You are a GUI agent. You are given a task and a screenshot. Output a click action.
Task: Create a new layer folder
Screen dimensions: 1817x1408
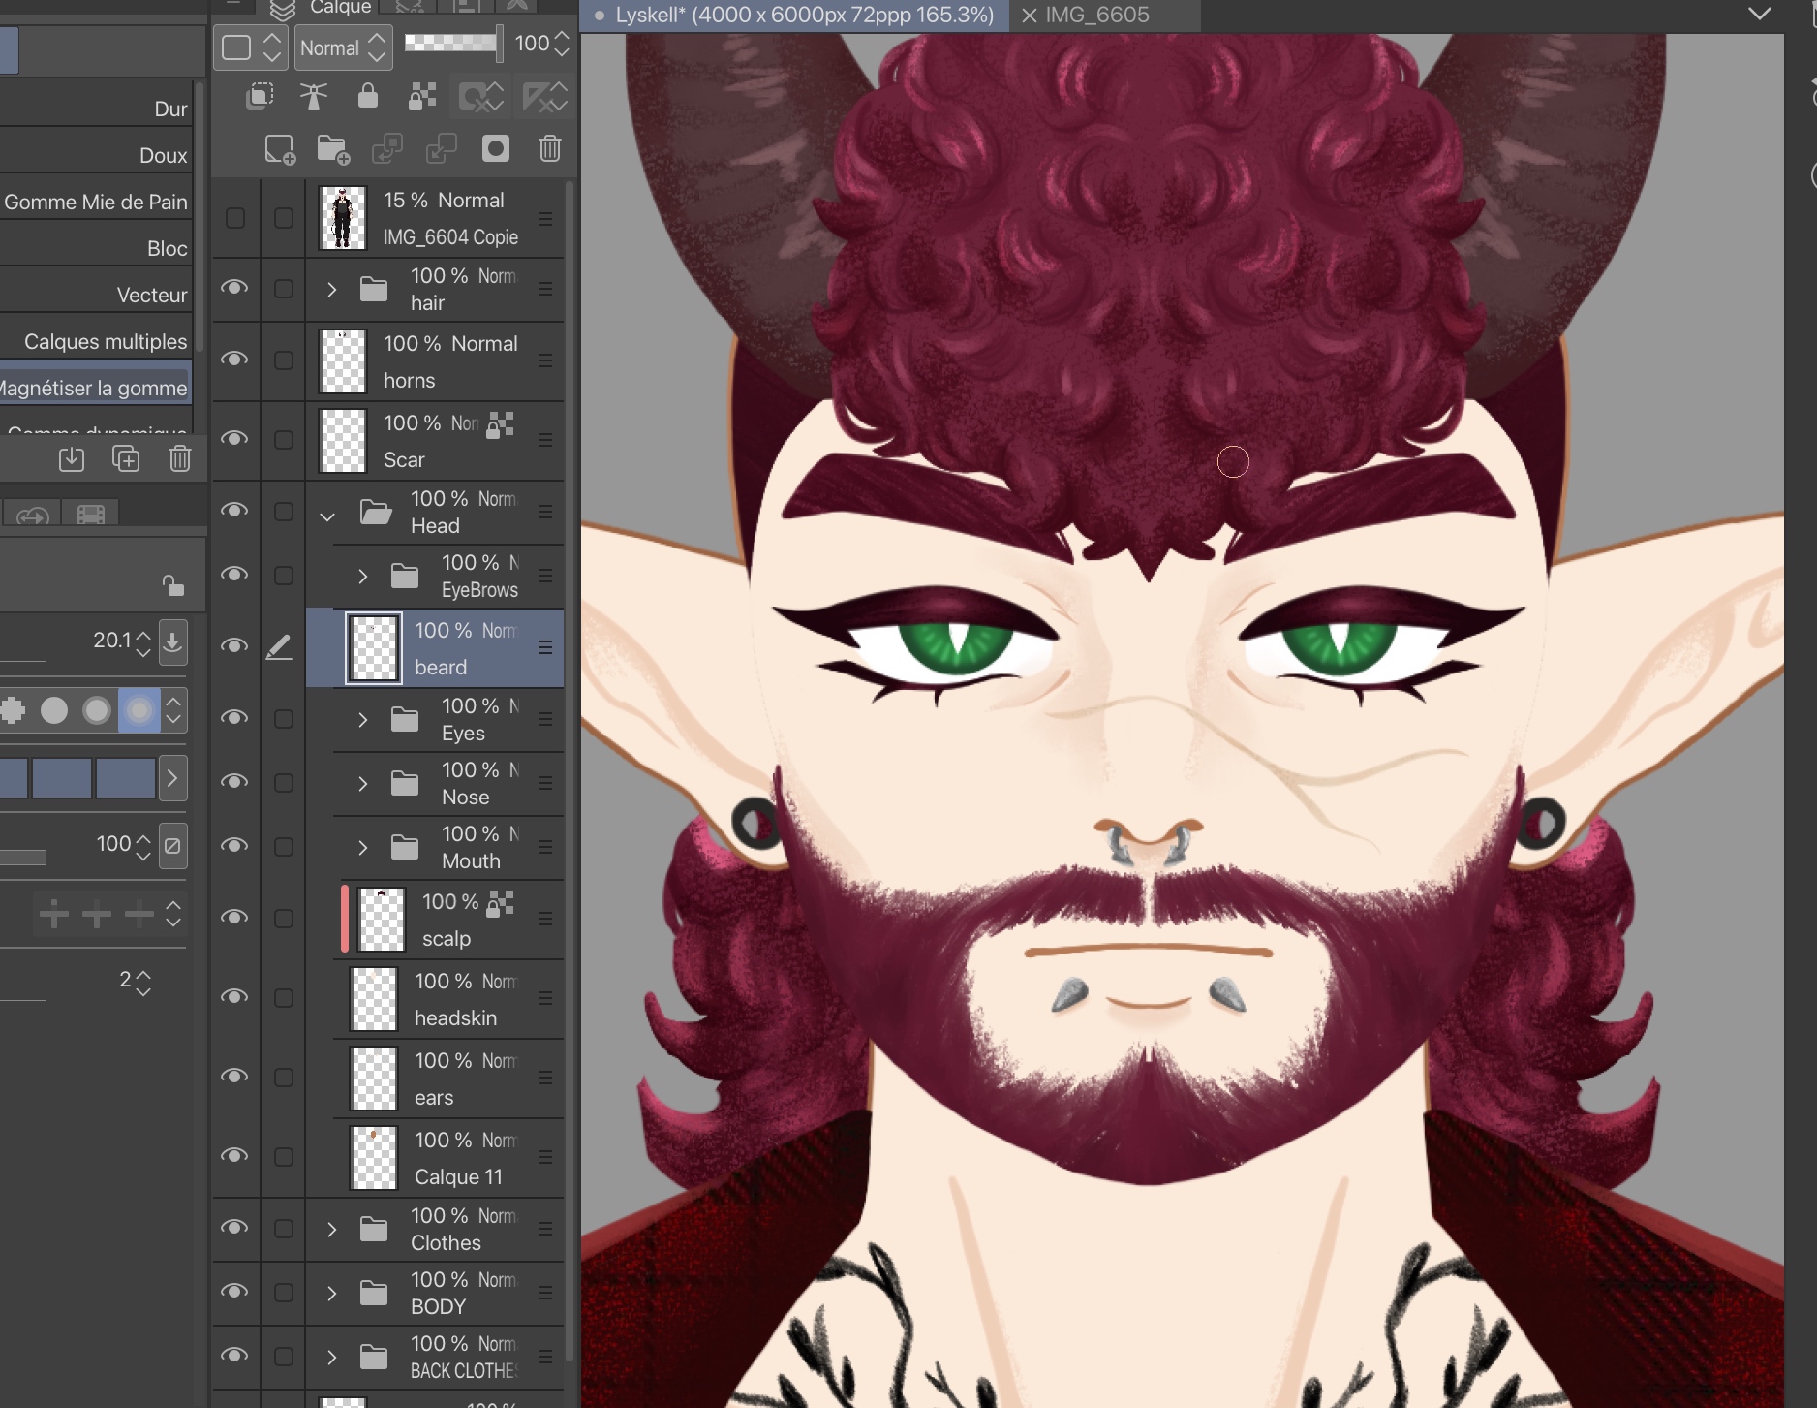pyautogui.click(x=333, y=149)
